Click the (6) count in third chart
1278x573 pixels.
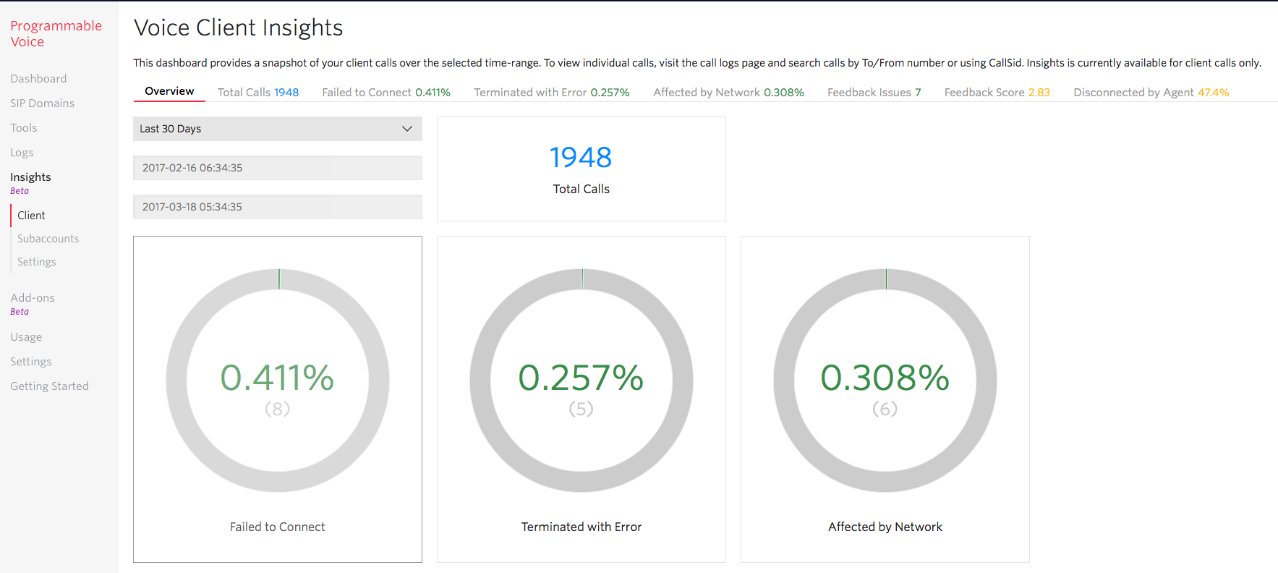point(885,409)
